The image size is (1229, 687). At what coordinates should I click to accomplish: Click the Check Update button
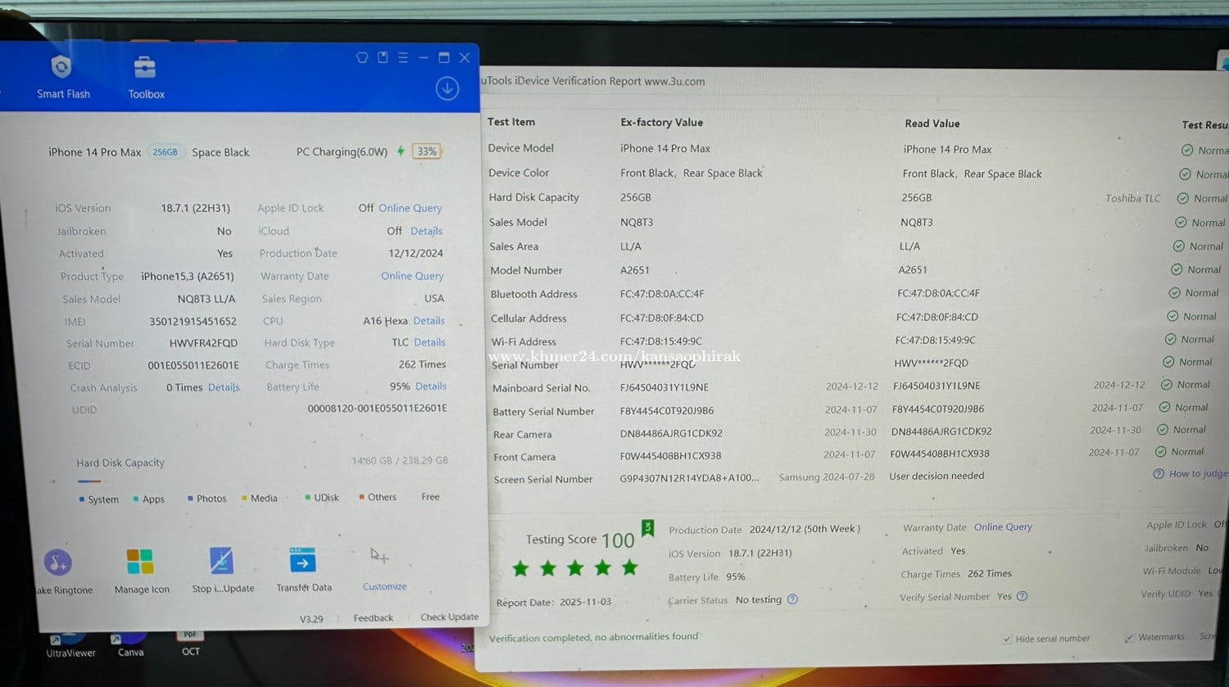(x=449, y=617)
